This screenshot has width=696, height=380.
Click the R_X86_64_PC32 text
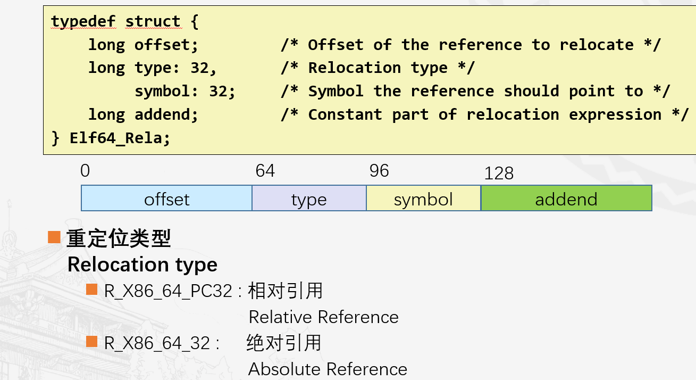coord(168,291)
